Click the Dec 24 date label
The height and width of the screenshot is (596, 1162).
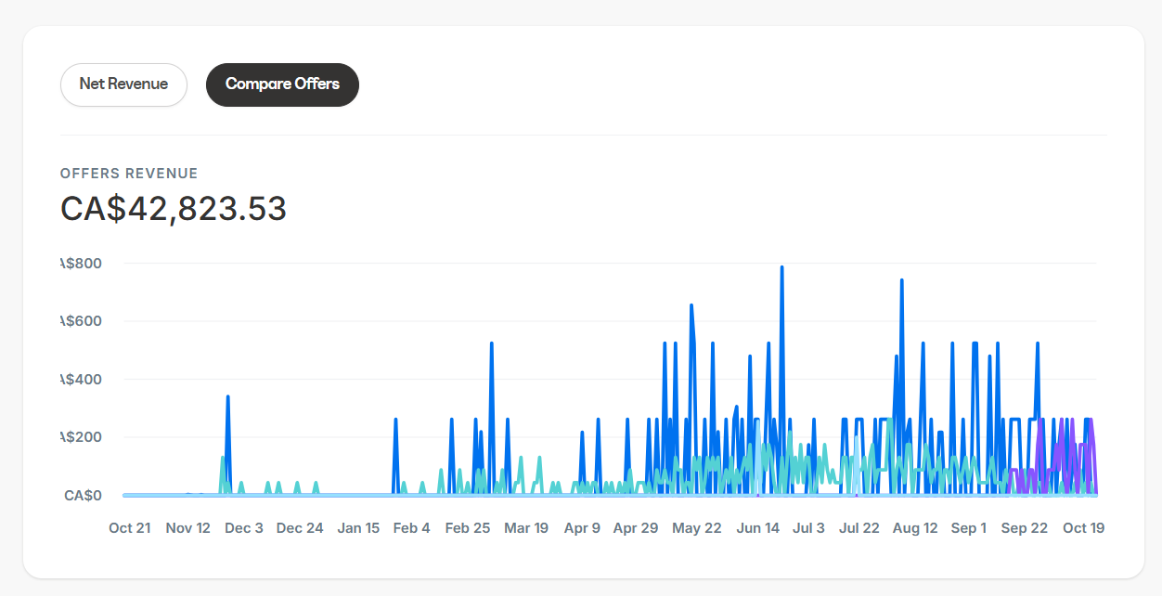[x=300, y=528]
